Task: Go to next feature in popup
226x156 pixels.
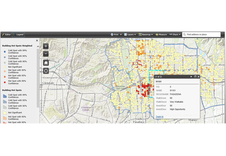Action: 191,77
